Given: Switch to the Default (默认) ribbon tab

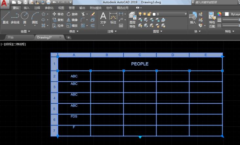Looking at the screenshot, I should click(x=16, y=8).
